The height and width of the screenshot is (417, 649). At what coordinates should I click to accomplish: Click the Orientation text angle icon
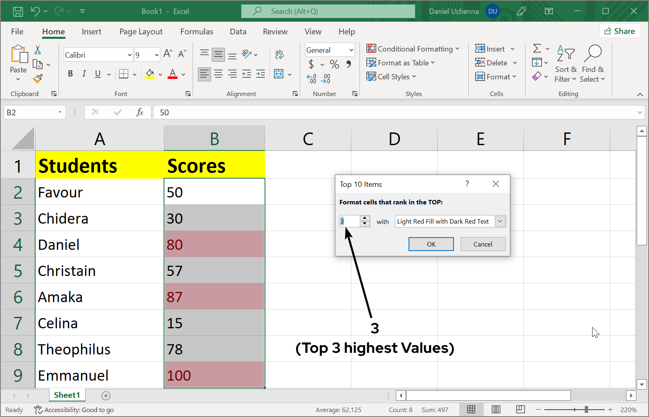tap(247, 54)
